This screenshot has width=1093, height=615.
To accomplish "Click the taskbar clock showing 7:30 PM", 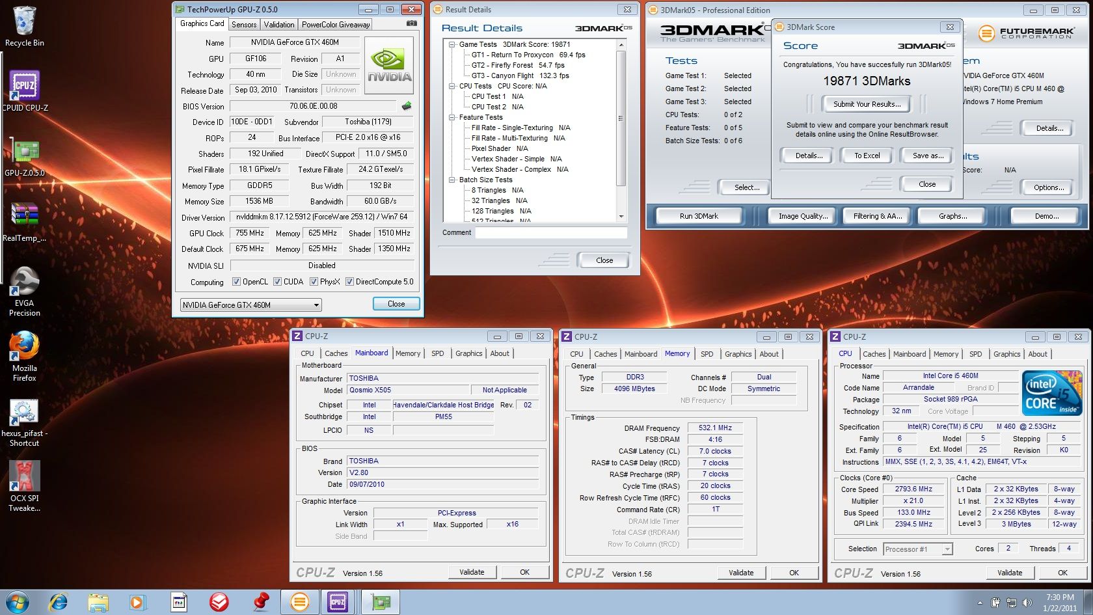I will click(1060, 602).
